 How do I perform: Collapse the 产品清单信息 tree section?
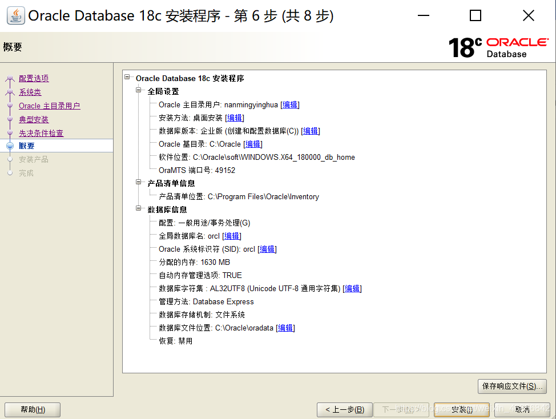(139, 182)
